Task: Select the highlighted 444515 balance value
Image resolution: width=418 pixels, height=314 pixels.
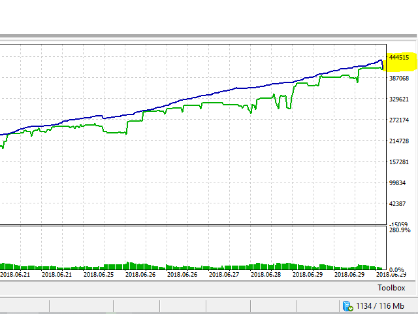Action: (x=398, y=58)
